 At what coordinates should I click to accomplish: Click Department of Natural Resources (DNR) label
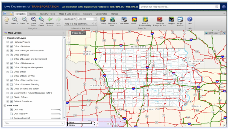[x=33, y=93]
